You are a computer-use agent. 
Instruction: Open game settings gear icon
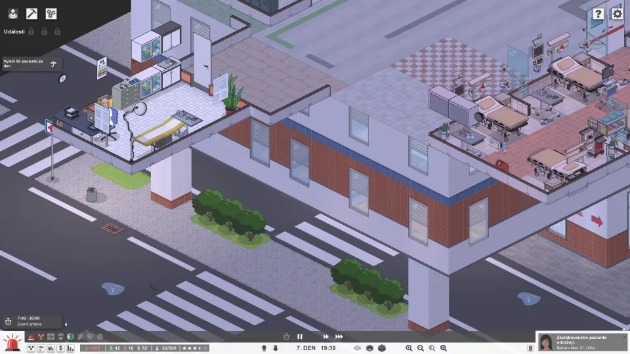coord(617,13)
